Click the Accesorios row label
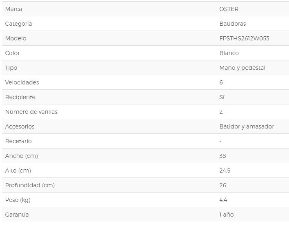This screenshot has width=289, height=226. (x=20, y=126)
